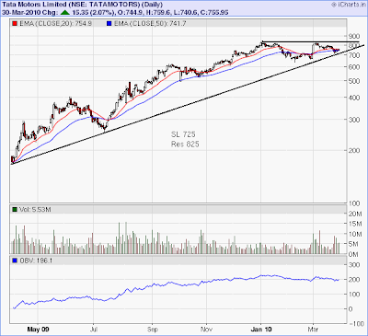Screen dimensions: 368x336
Task: Click the green Vol legend swatch
Action: click(15, 210)
